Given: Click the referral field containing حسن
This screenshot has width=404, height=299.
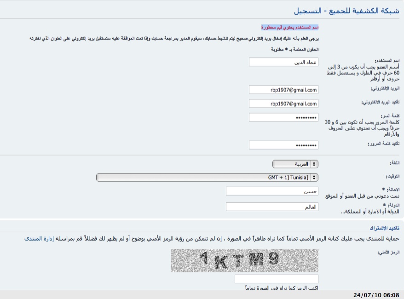Looking at the screenshot, I should pos(272,191).
